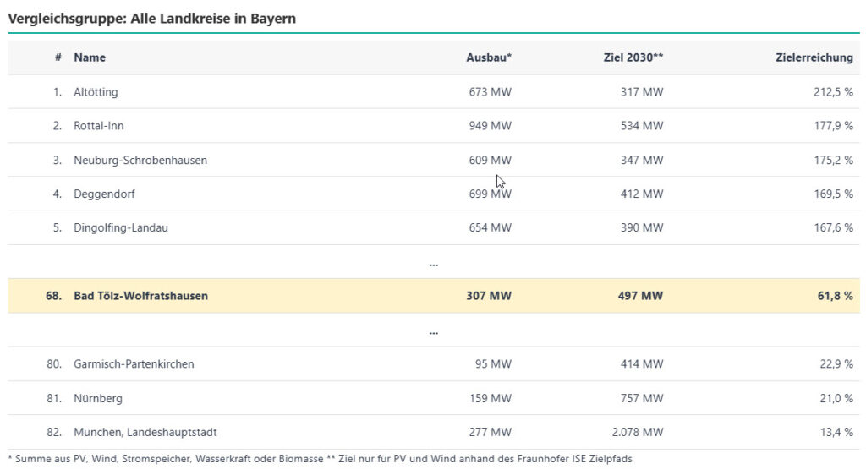This screenshot has width=866, height=475.
Task: Select Neuburg-Schrobenhausen in the list
Action: click(x=140, y=160)
